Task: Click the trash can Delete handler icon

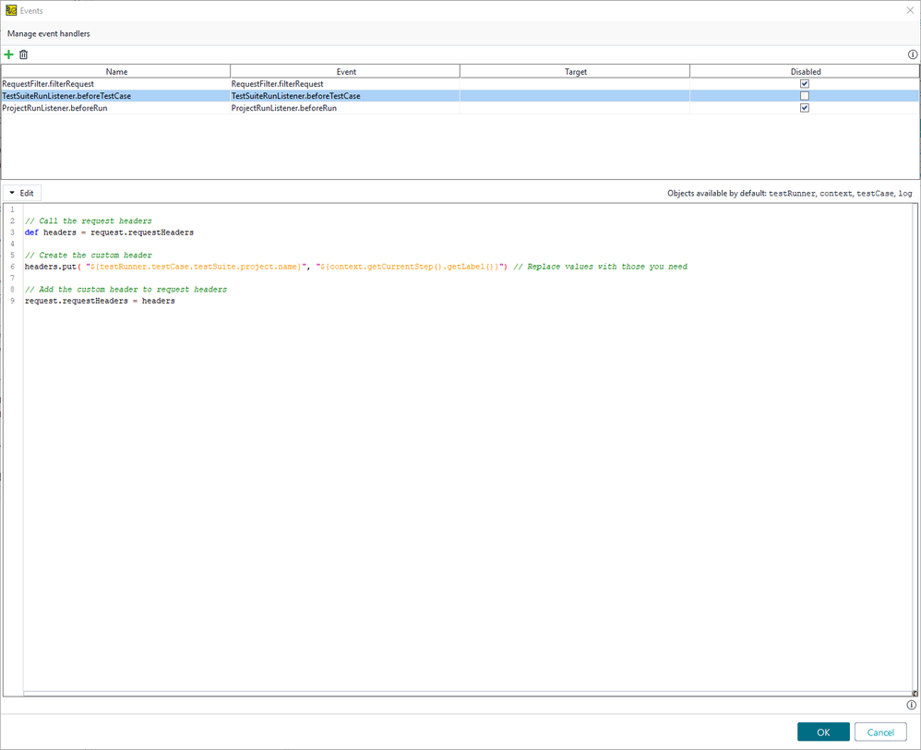Action: click(x=24, y=55)
